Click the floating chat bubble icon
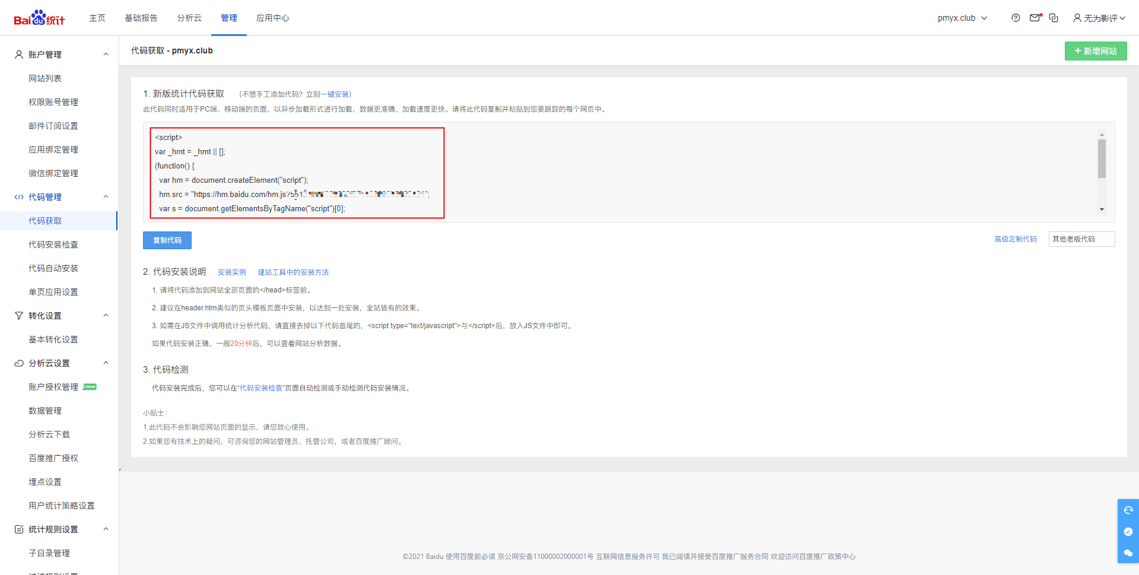The image size is (1139, 575). [x=1128, y=553]
